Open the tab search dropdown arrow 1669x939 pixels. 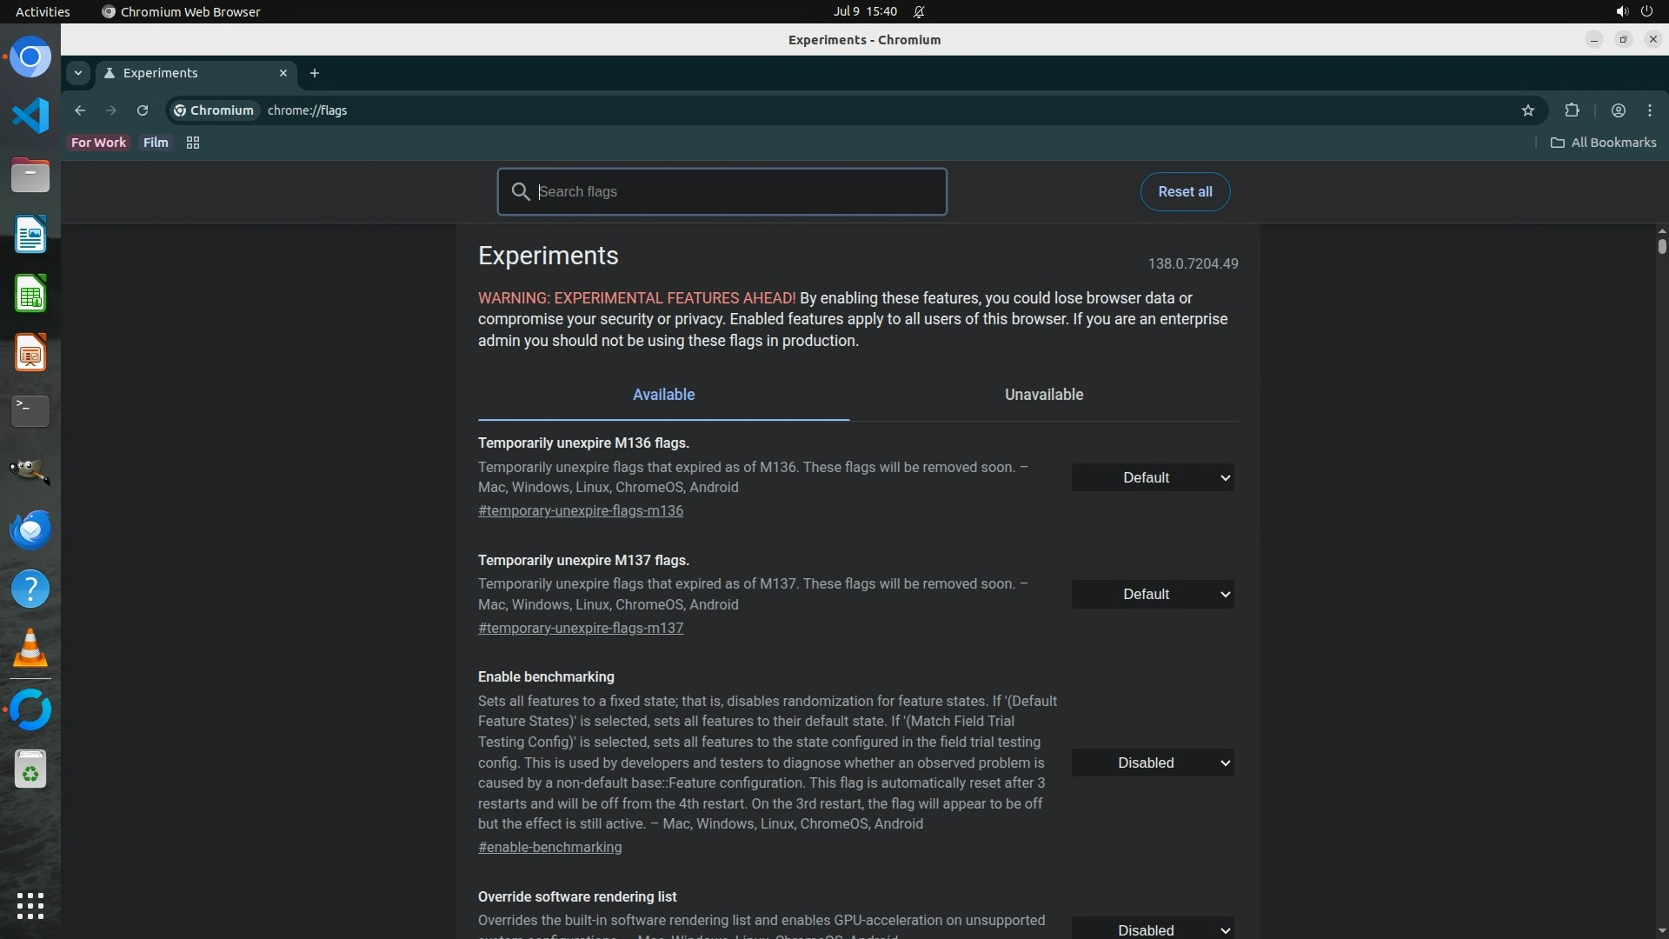point(78,73)
